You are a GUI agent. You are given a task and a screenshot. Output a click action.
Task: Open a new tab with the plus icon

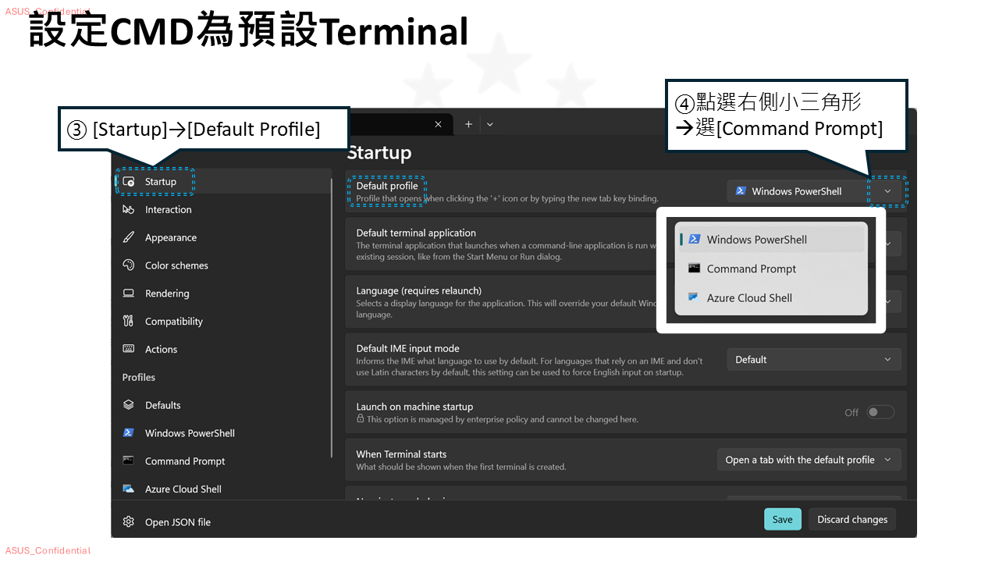[468, 124]
